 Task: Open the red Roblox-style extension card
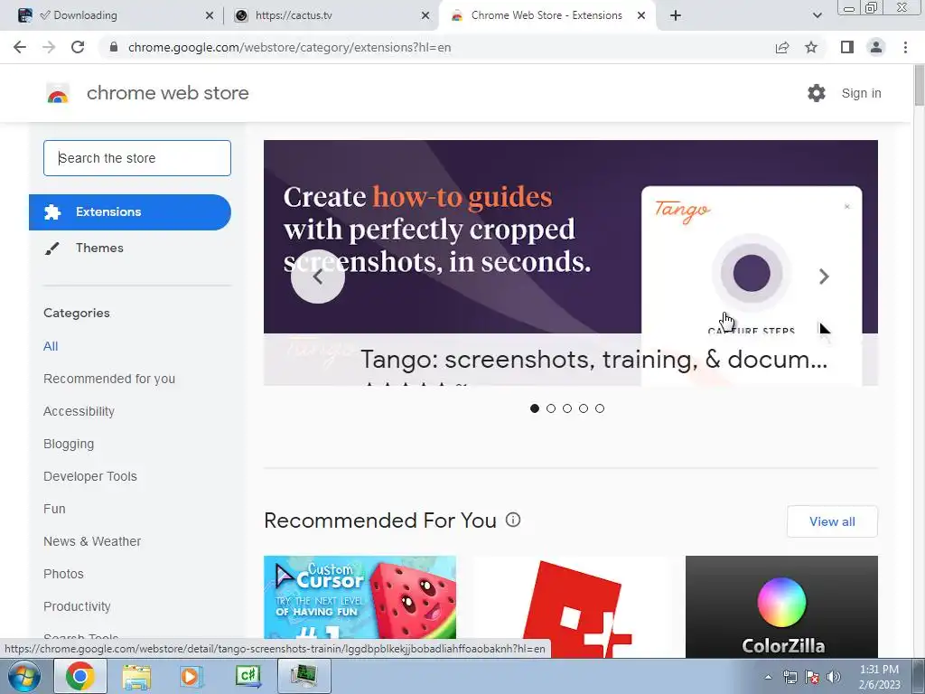point(571,606)
